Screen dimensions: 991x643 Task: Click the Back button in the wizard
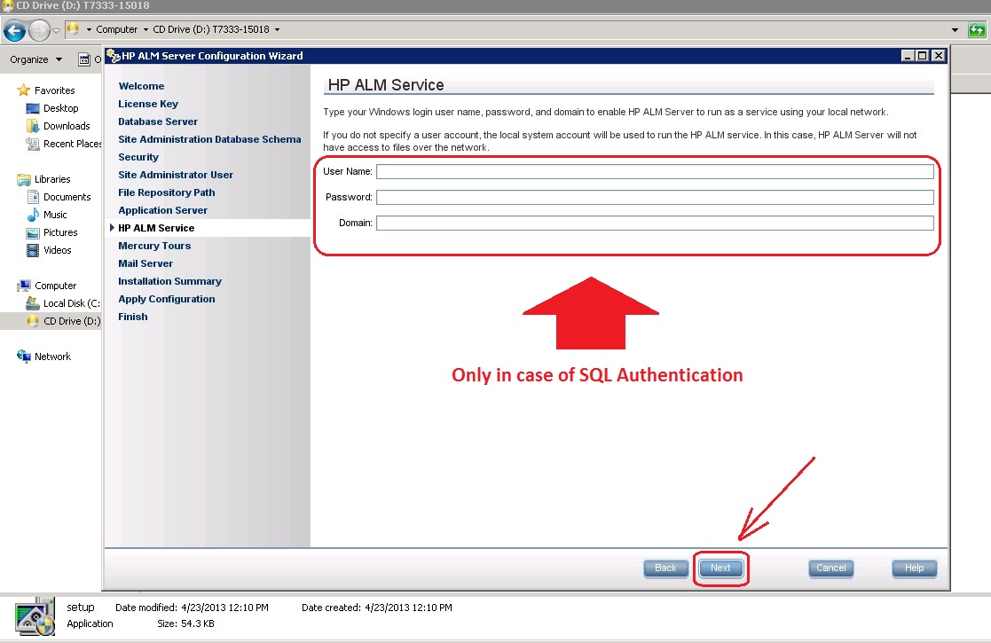tap(665, 568)
